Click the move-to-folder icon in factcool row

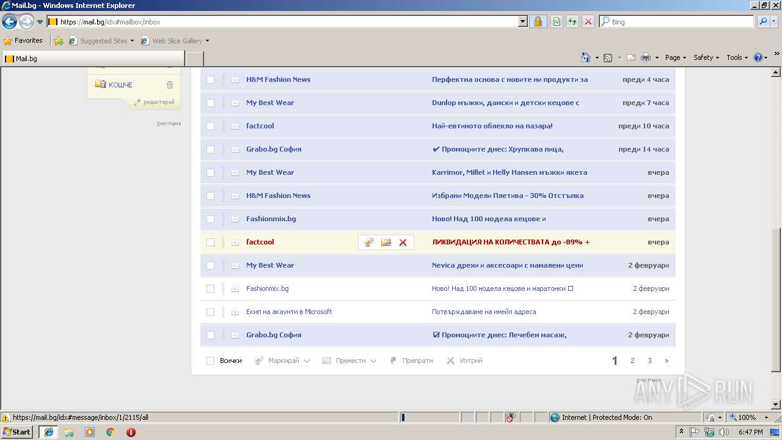pyautogui.click(x=386, y=243)
